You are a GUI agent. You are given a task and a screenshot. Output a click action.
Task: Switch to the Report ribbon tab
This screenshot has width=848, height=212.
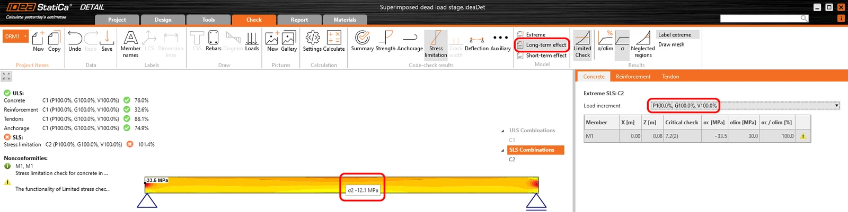click(x=299, y=20)
